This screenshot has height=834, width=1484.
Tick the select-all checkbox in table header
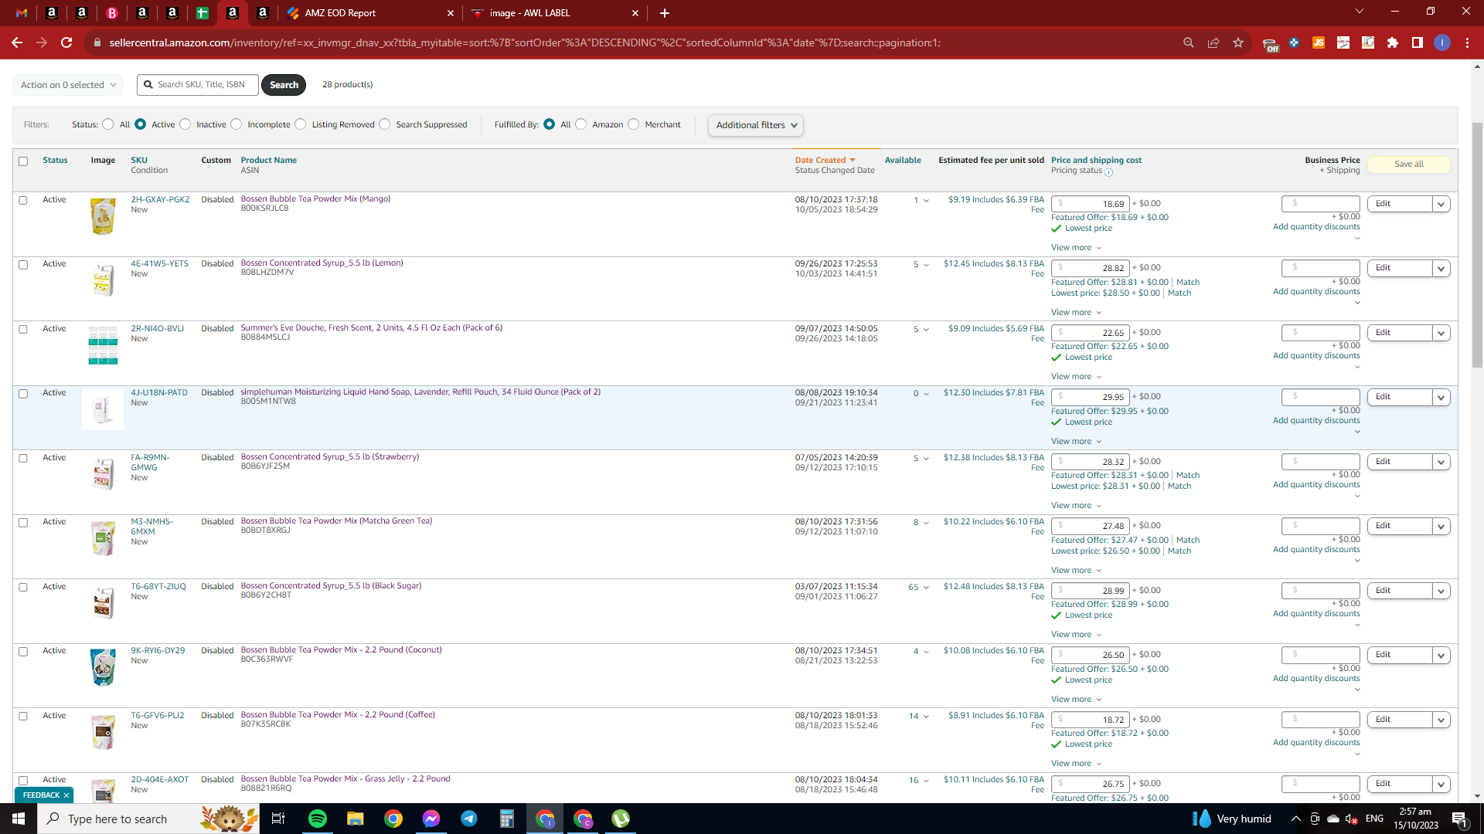click(23, 161)
